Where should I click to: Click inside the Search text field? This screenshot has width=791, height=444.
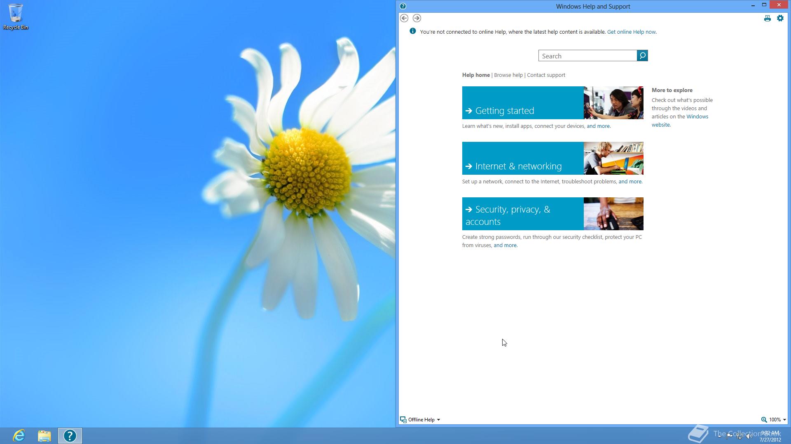tap(587, 56)
